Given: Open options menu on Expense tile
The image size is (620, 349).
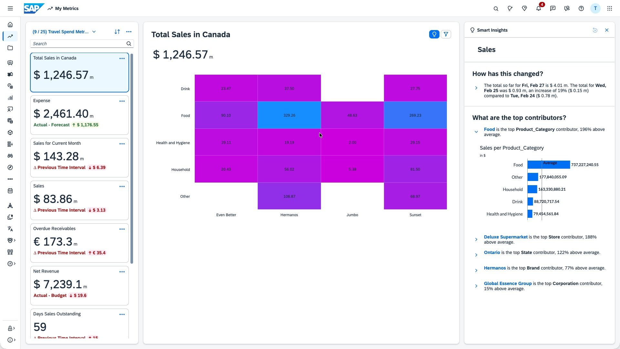Looking at the screenshot, I should [x=122, y=101].
